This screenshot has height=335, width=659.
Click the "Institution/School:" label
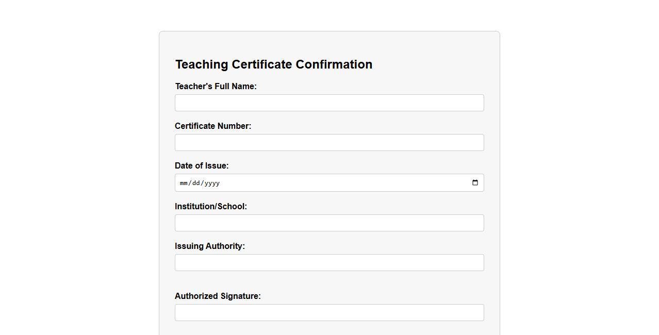coord(211,206)
